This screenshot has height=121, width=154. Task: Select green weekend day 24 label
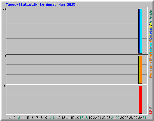click(113, 118)
